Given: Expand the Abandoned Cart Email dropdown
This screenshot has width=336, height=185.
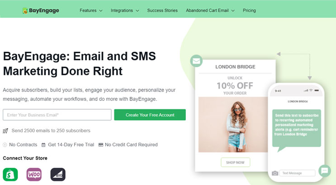Looking at the screenshot, I should point(210,10).
